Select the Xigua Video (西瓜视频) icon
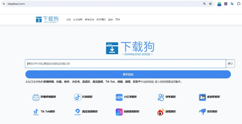 [x=77, y=112]
